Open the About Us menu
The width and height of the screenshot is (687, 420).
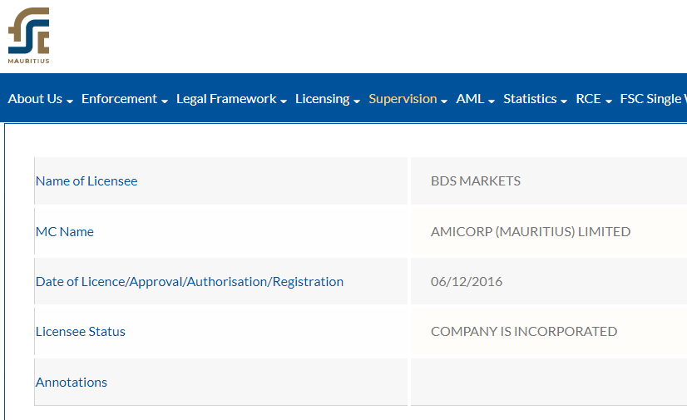pos(35,99)
